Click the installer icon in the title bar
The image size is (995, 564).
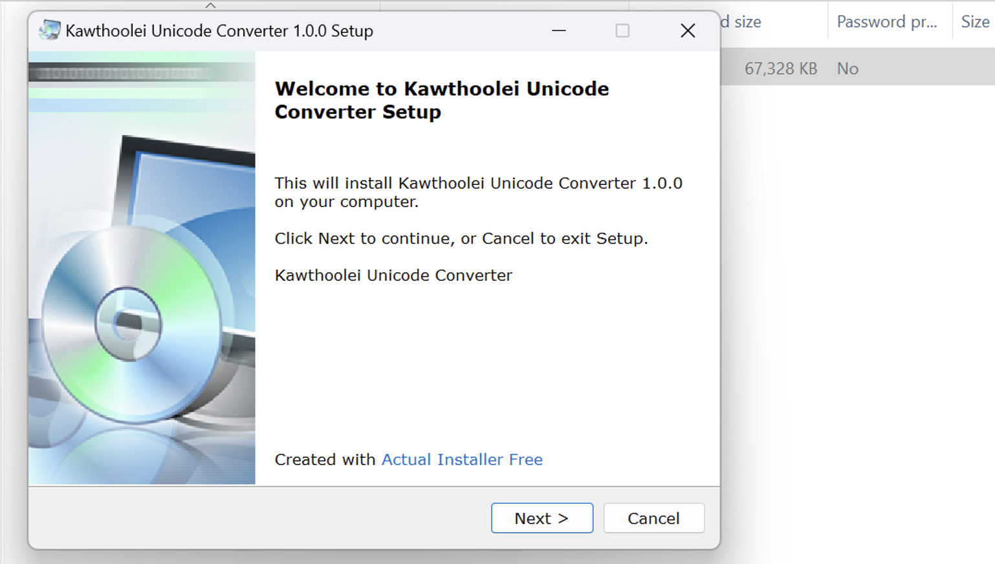49,30
